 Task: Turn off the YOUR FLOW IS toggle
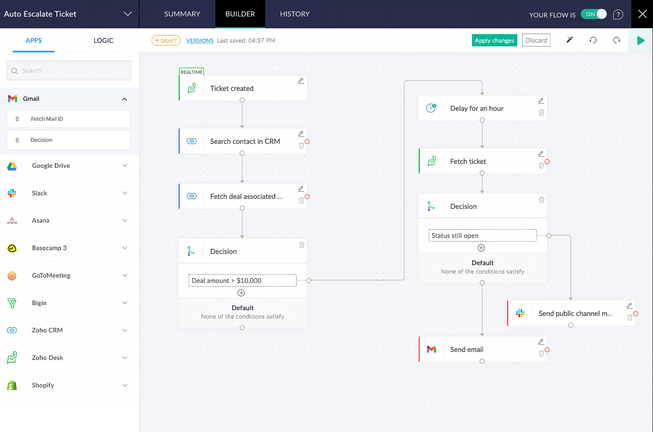pos(593,15)
